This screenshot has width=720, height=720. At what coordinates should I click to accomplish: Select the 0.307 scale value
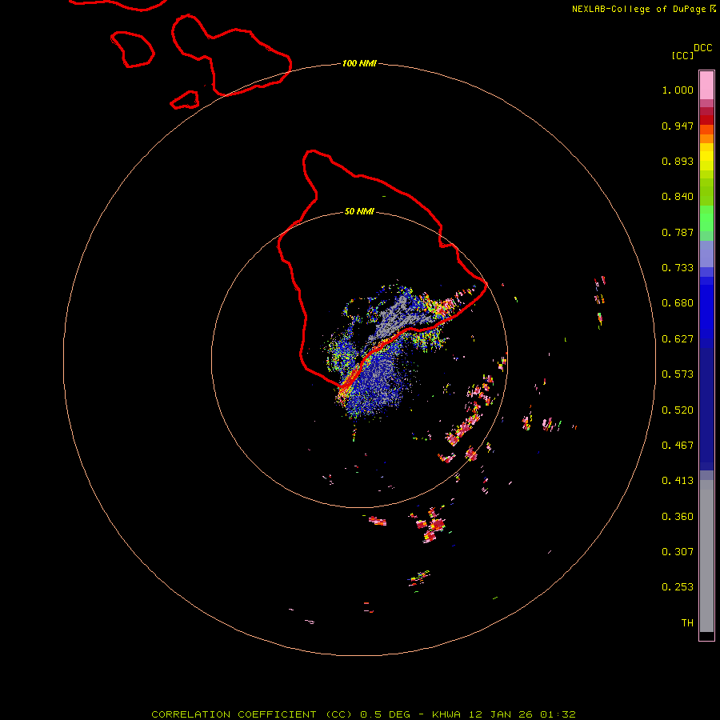[x=678, y=552]
